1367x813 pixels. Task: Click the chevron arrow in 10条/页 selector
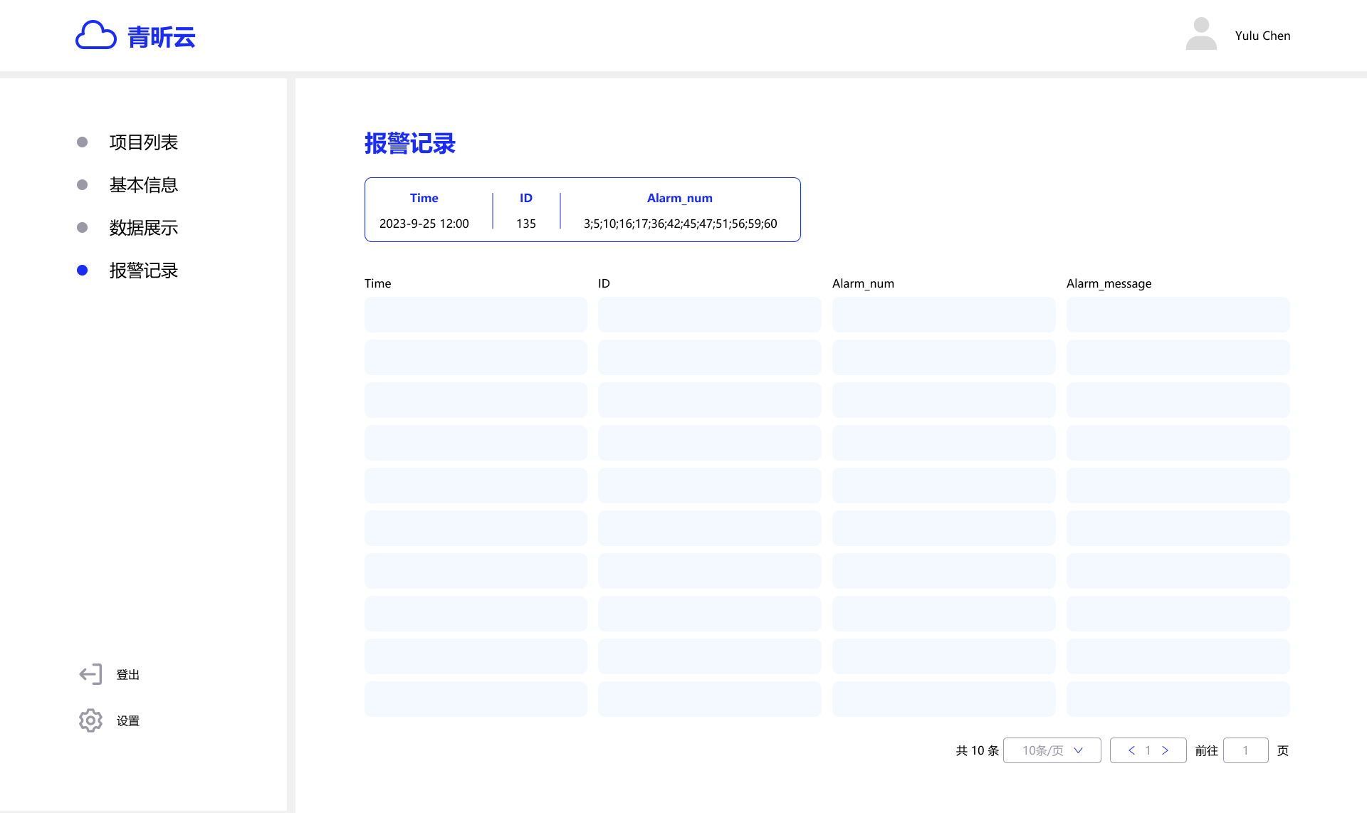[1078, 750]
